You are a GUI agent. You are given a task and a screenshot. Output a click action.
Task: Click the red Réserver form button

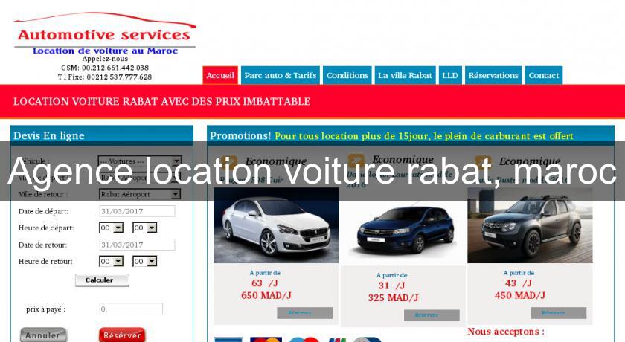[x=122, y=335]
